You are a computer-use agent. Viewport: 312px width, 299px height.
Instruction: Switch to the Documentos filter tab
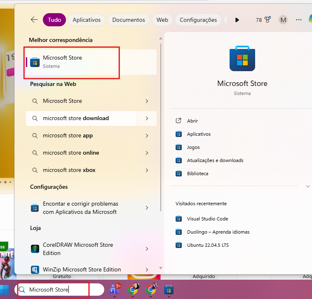[x=129, y=20]
